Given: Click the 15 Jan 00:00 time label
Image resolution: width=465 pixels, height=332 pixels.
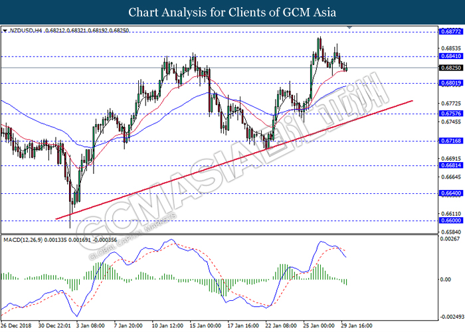Looking at the screenshot, I should pos(205,325).
